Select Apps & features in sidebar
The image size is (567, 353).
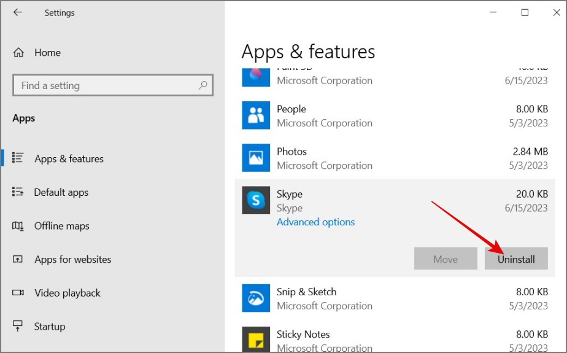[x=69, y=158]
